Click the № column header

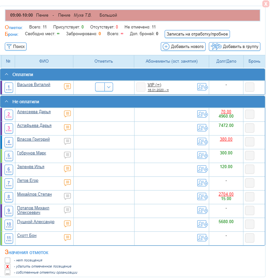click(x=8, y=61)
